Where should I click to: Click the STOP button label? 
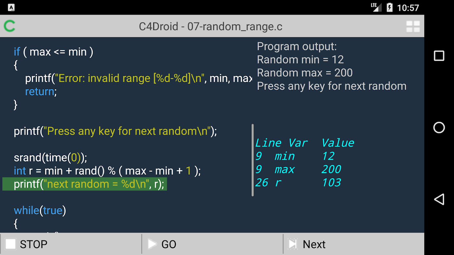pos(34,244)
